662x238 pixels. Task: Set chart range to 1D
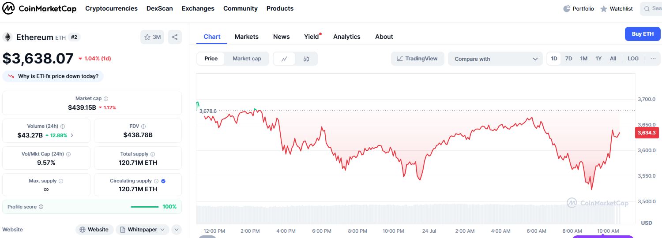tap(554, 59)
